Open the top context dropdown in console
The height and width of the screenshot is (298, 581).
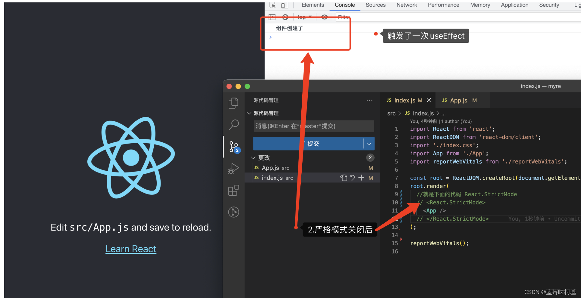(304, 17)
